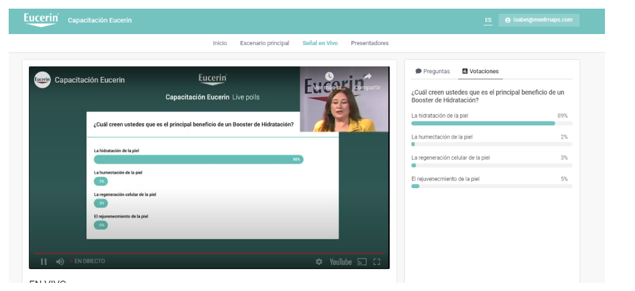Mute the video volume speaker icon
The height and width of the screenshot is (291, 635).
point(60,262)
